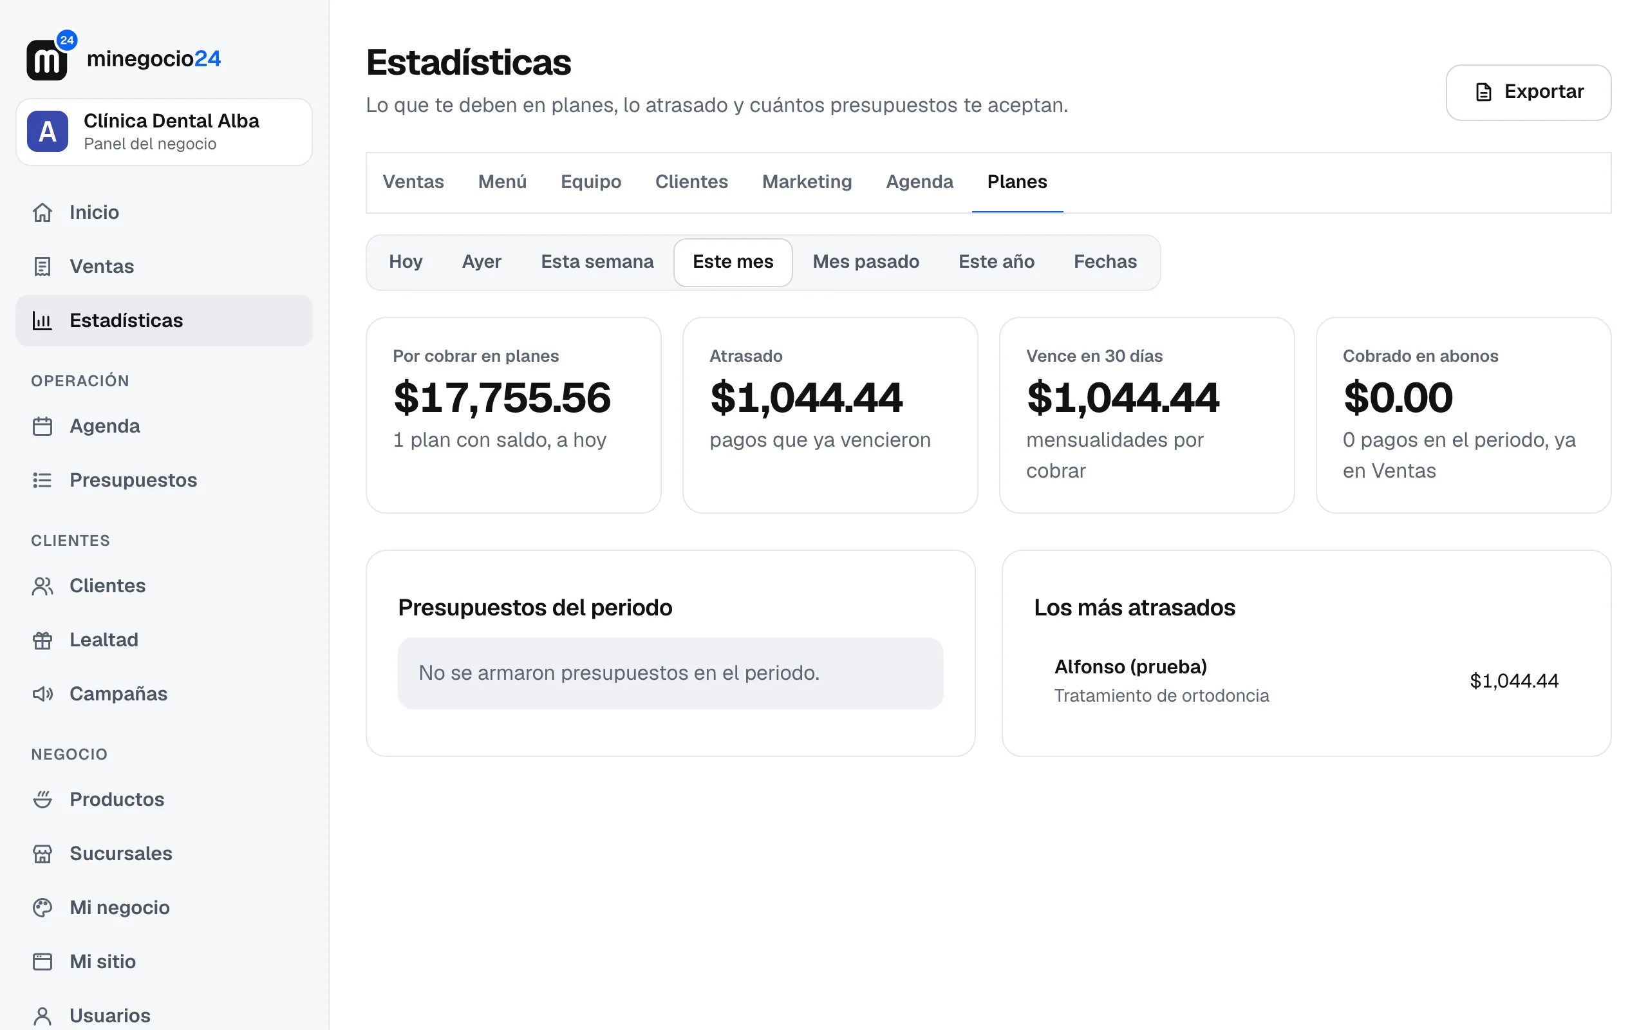The height and width of the screenshot is (1030, 1648).
Task: Open the Fechas custom date filter
Action: [1105, 262]
